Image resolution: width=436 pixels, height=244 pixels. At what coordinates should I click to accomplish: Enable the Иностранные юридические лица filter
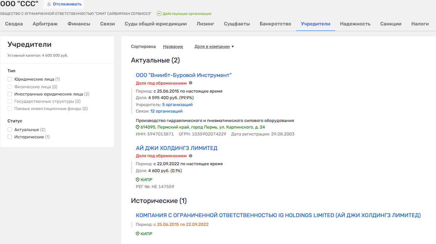point(10,94)
